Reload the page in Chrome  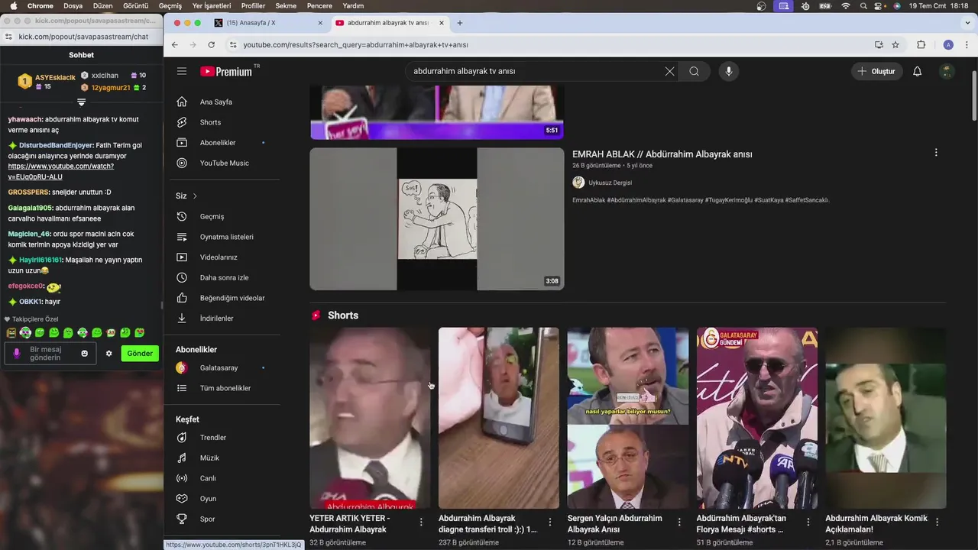[x=212, y=45]
